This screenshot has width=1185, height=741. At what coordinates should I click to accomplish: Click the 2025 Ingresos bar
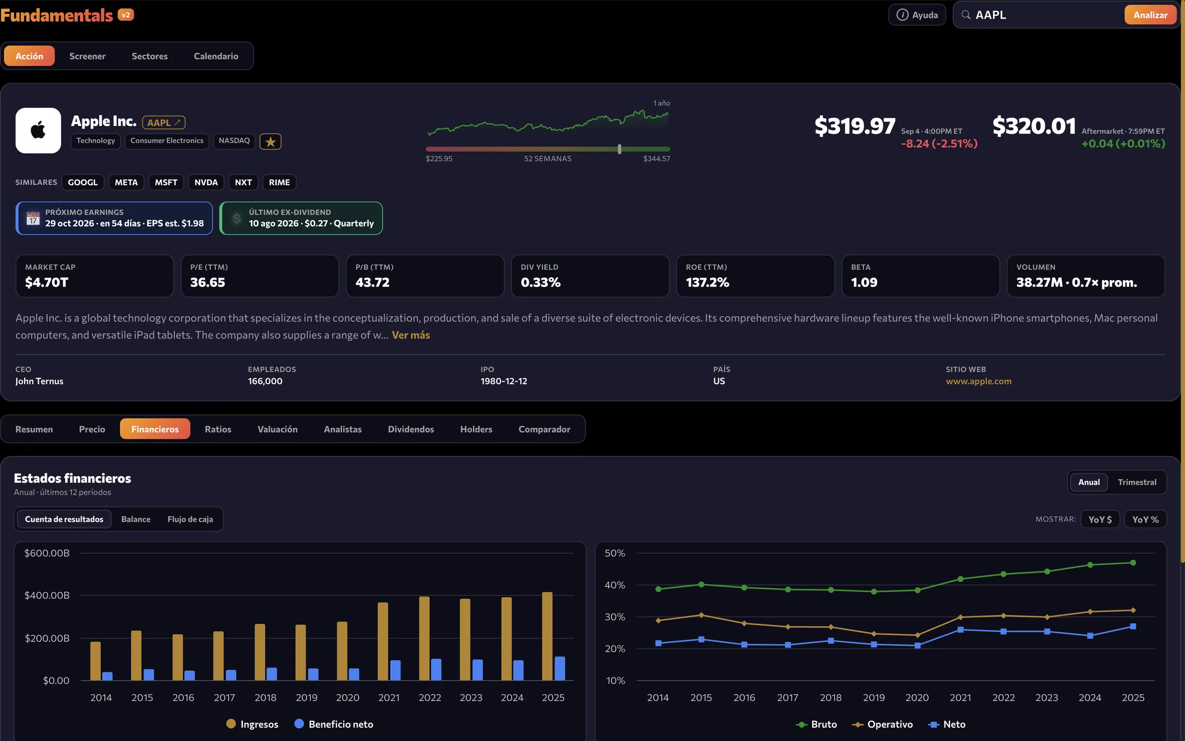click(x=547, y=636)
